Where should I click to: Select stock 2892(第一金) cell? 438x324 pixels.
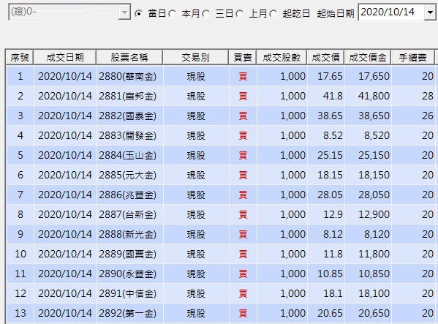[129, 313]
